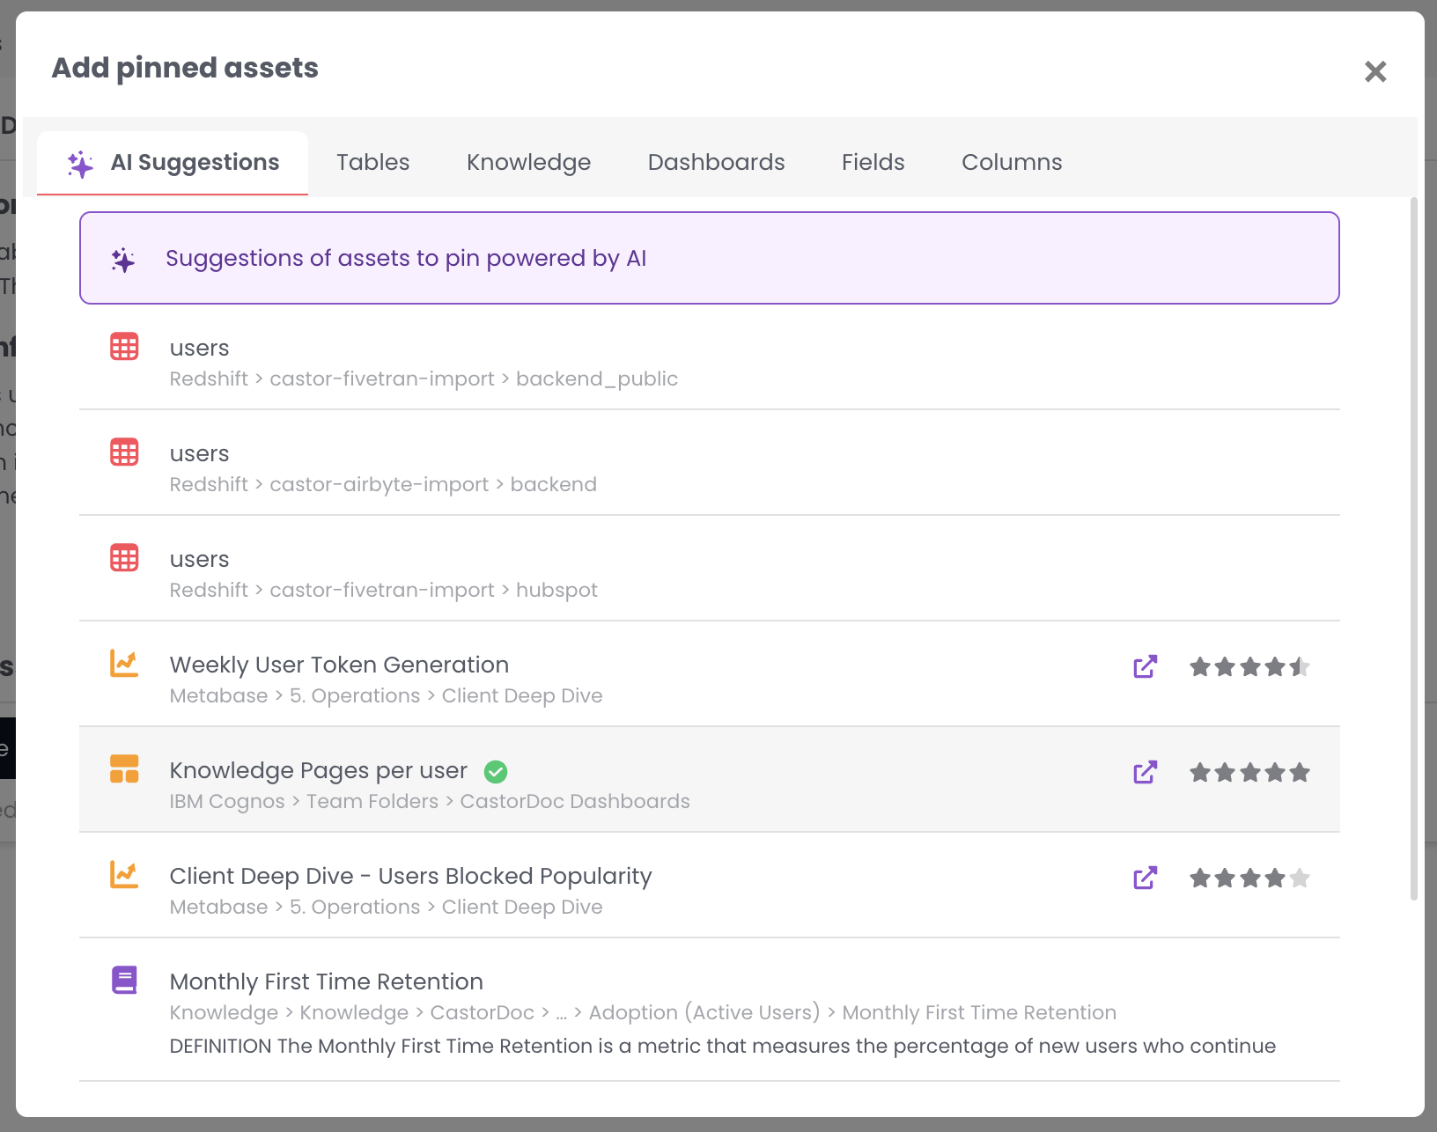Click the AI Suggestions sparkle icon

pyautogui.click(x=81, y=164)
